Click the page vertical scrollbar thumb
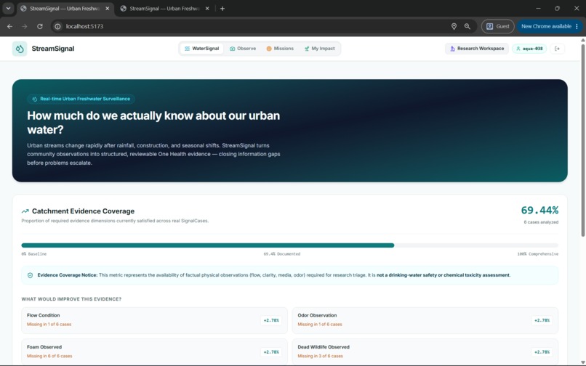The image size is (586, 366). (x=583, y=140)
